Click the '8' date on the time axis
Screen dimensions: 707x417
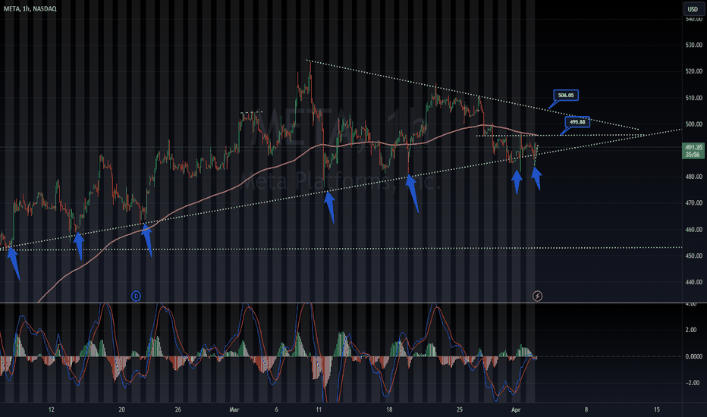(586, 409)
